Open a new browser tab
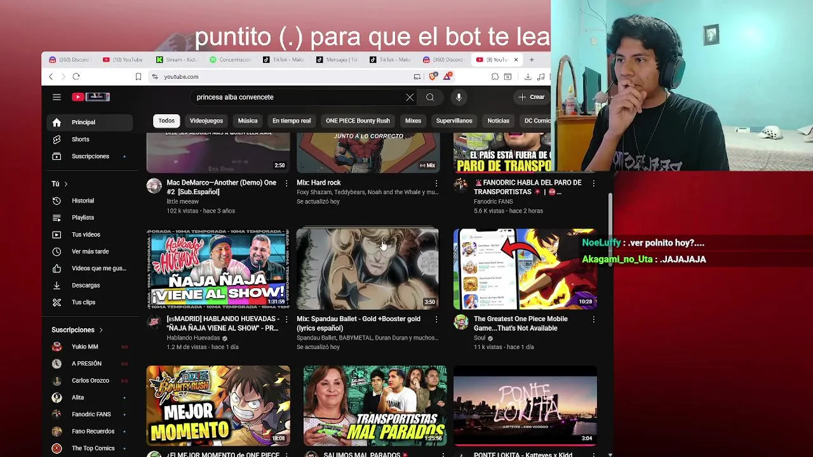 [532, 60]
